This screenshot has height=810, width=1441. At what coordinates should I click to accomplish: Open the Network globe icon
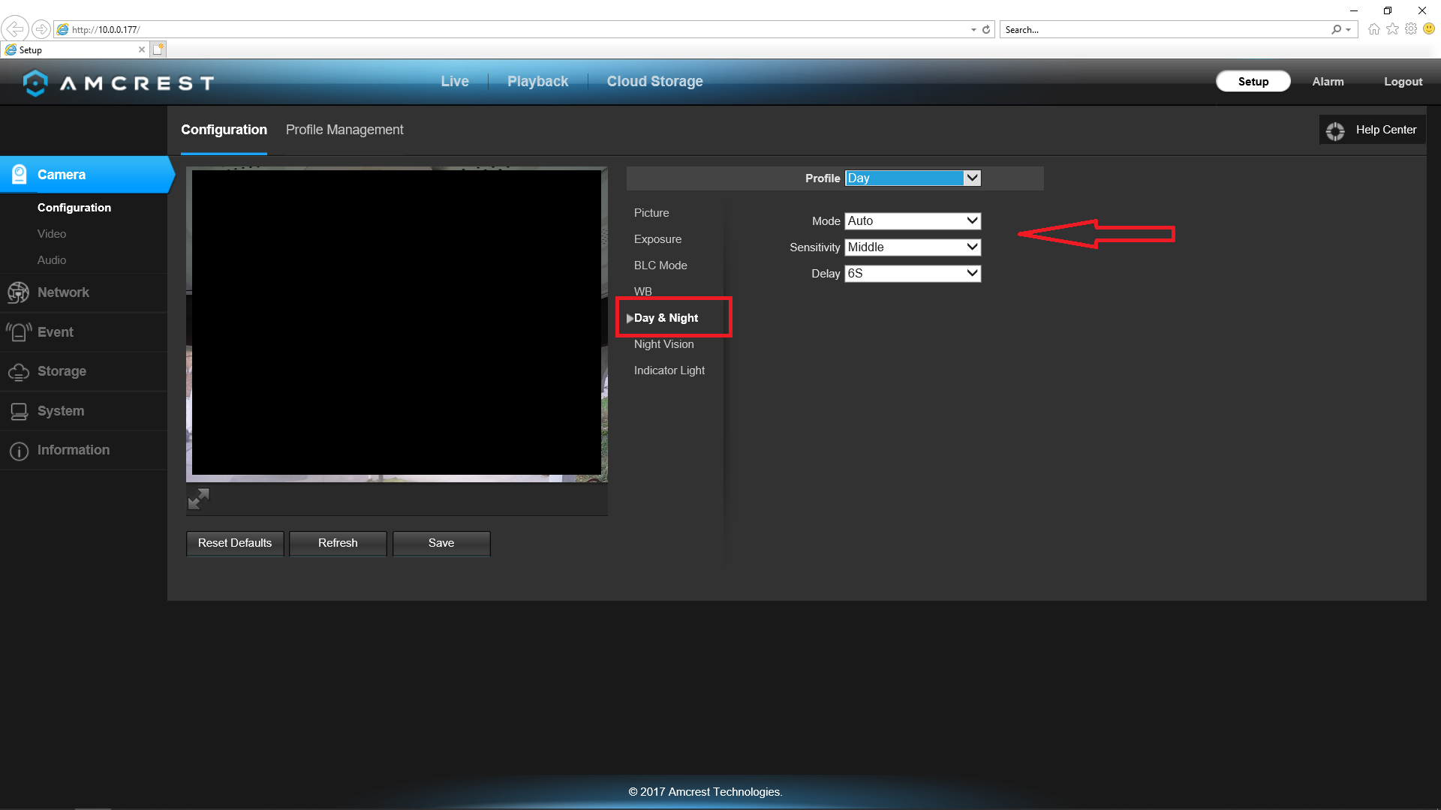click(x=18, y=292)
